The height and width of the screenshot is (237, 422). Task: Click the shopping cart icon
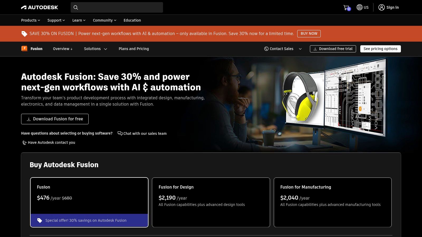[346, 7]
